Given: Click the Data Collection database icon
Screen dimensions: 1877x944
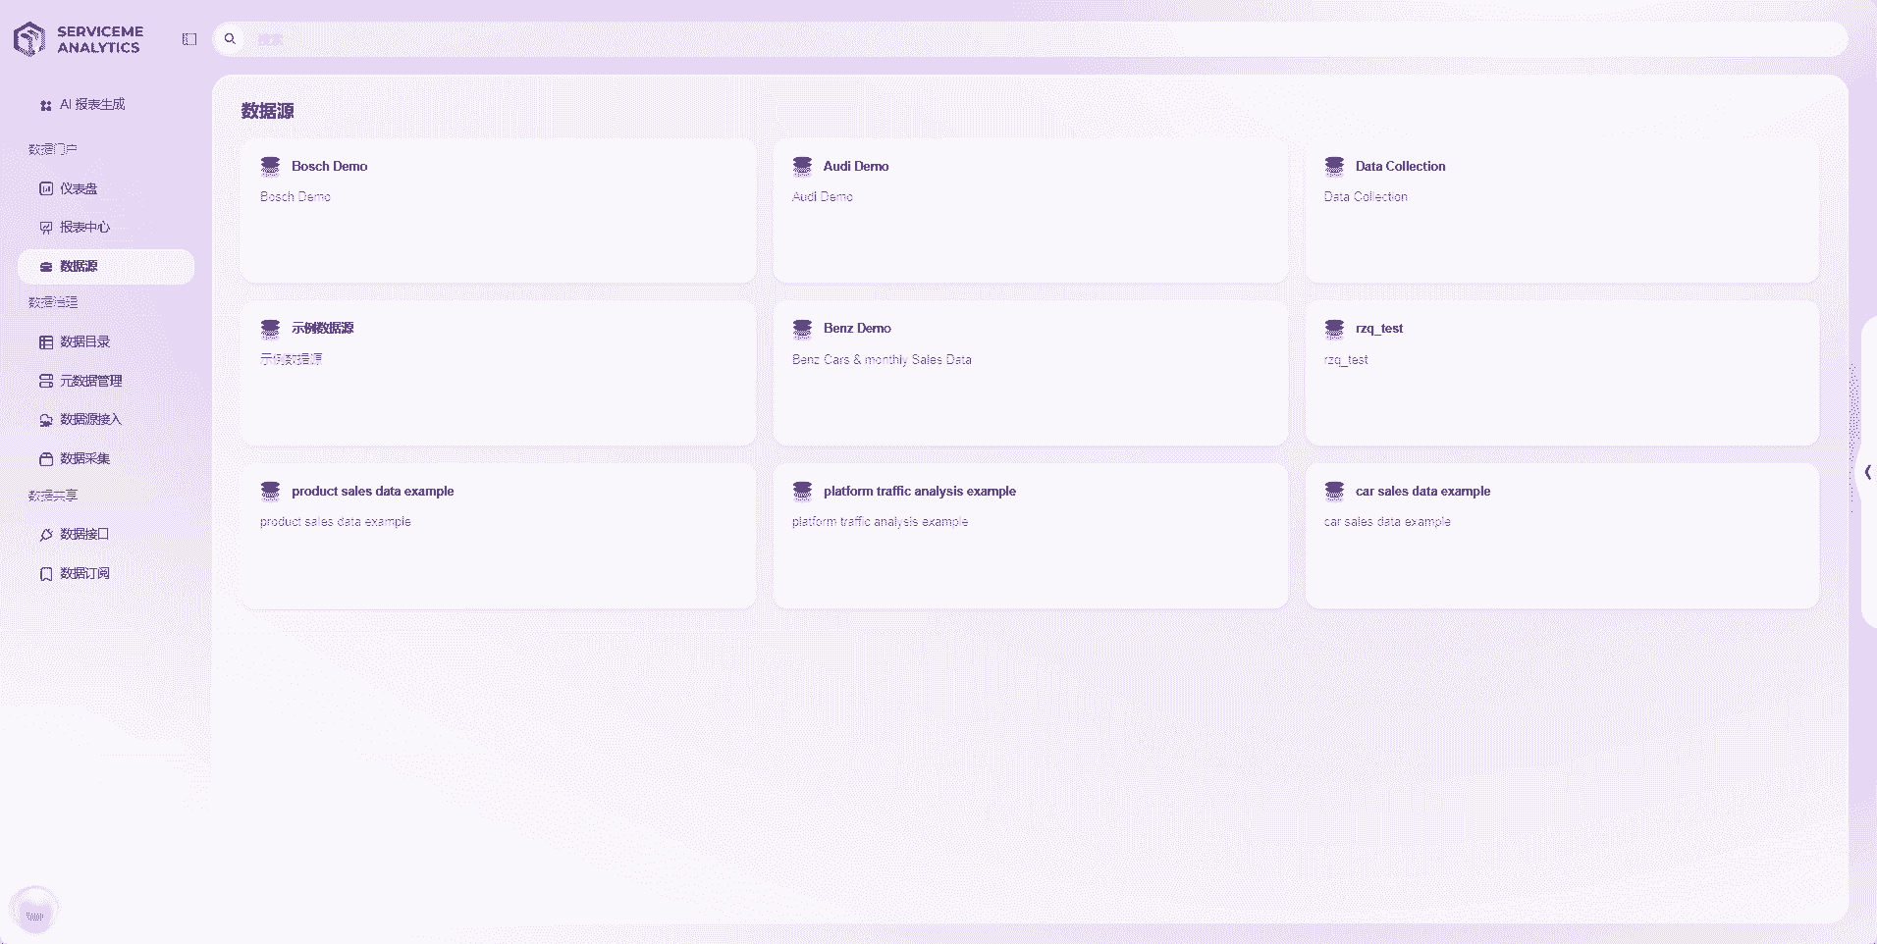Looking at the screenshot, I should (1334, 166).
